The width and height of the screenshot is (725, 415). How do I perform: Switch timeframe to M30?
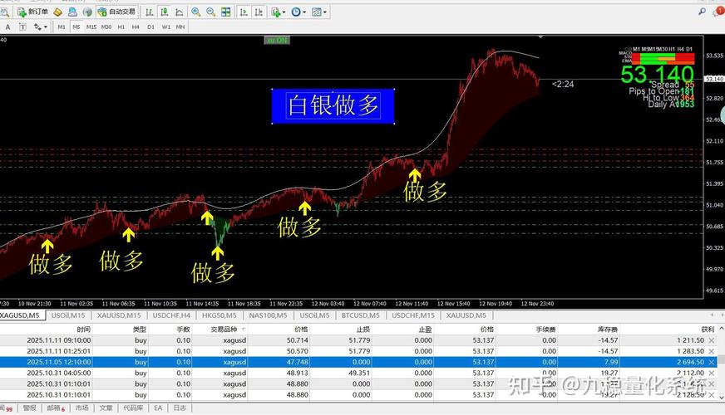(106, 27)
